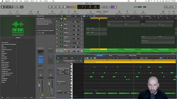The image size is (177, 99).
Task: Open the Drag No Overlap dropdown
Action: (x=148, y=16)
